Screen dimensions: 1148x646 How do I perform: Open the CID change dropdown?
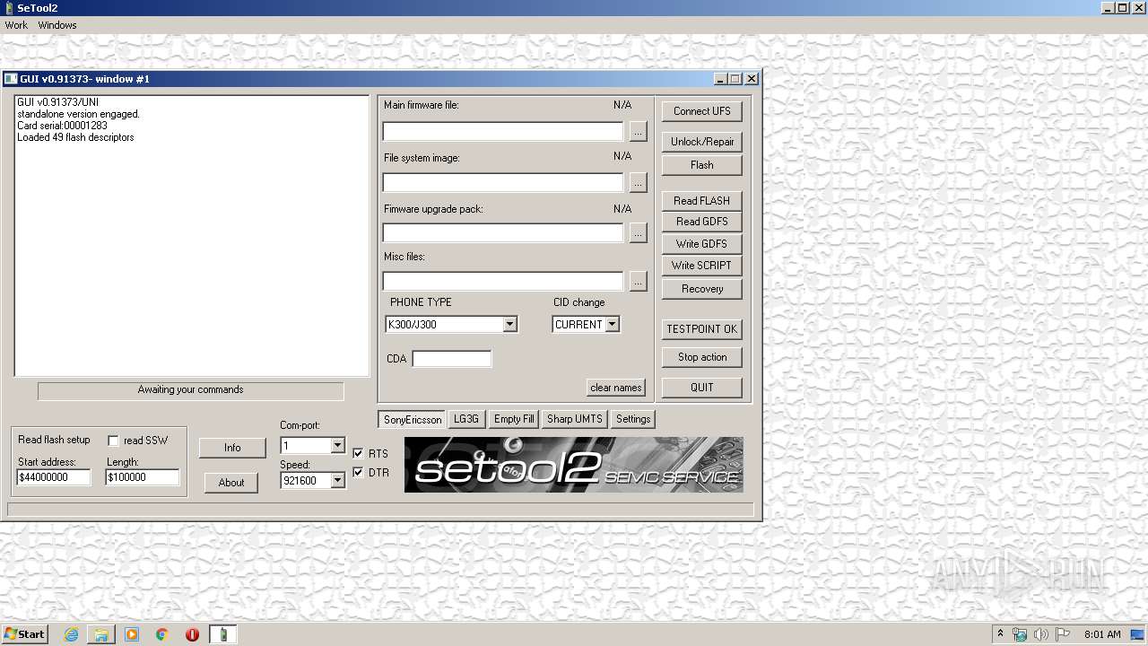pyautogui.click(x=612, y=325)
